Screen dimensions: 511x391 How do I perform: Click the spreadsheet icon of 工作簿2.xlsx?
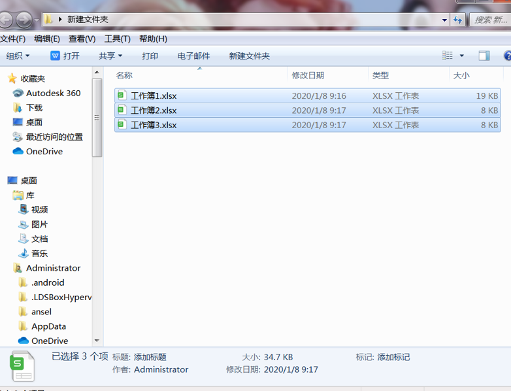tap(122, 110)
